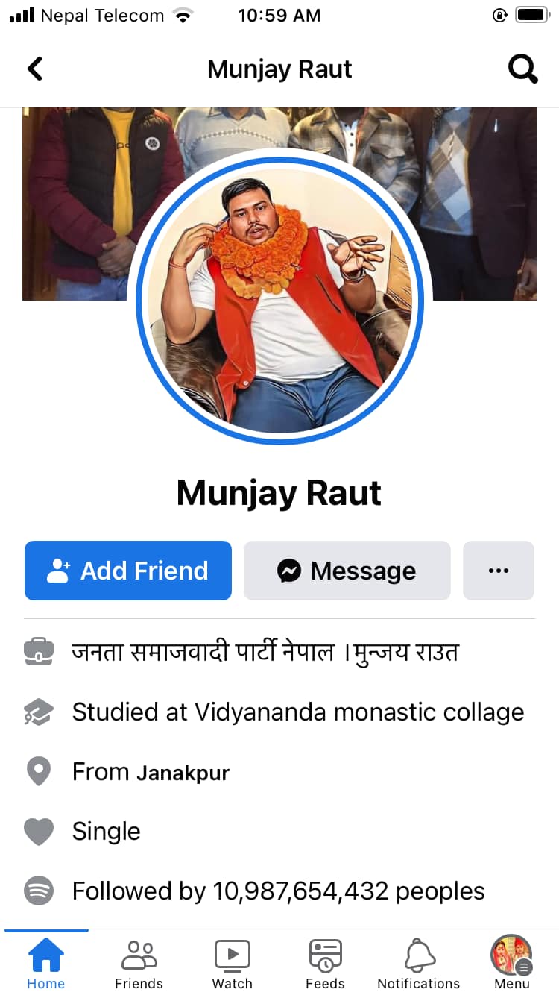Click the Add Friend button
This screenshot has width=559, height=995.
coord(128,571)
